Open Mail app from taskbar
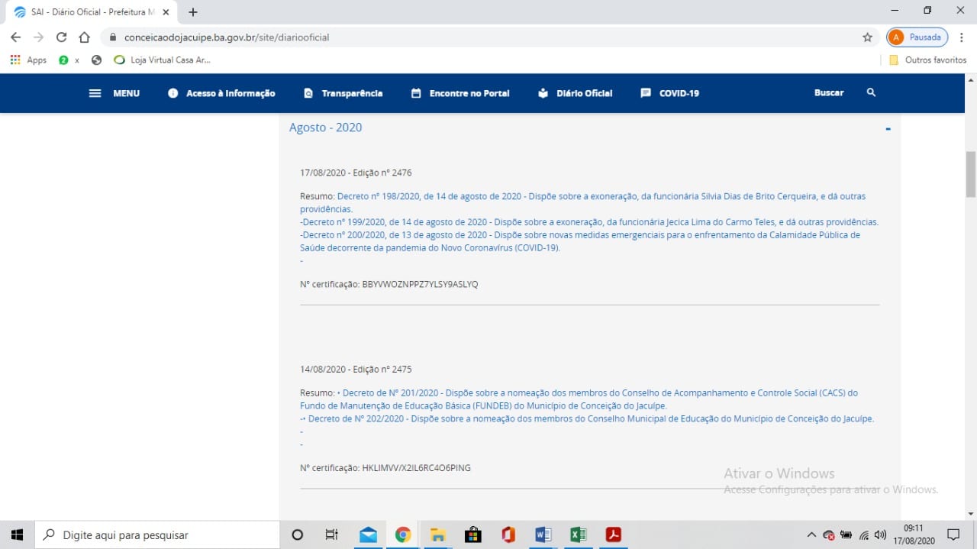This screenshot has width=977, height=549. [368, 534]
